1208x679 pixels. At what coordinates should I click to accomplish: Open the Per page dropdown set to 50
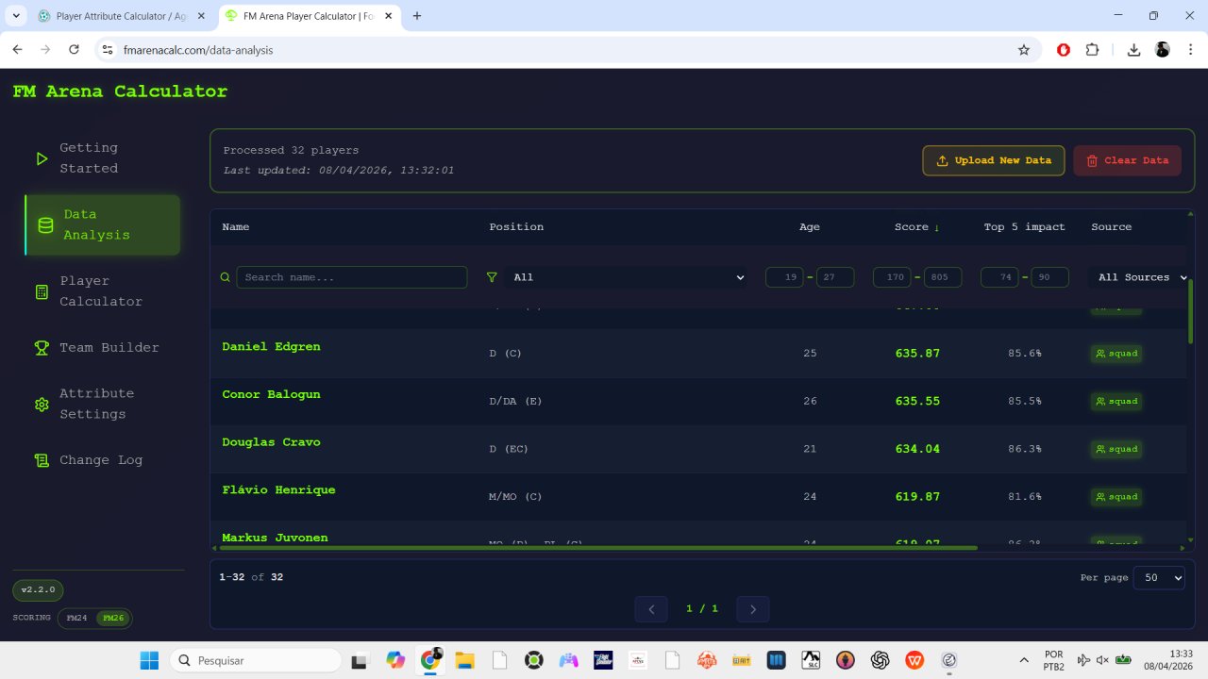click(1159, 577)
